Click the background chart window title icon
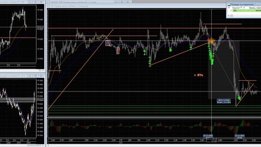 coord(49,2)
